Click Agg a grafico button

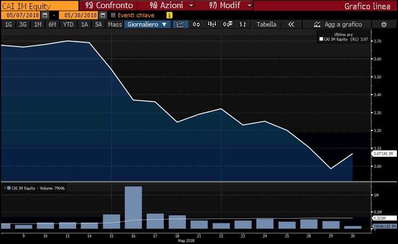tap(337, 24)
